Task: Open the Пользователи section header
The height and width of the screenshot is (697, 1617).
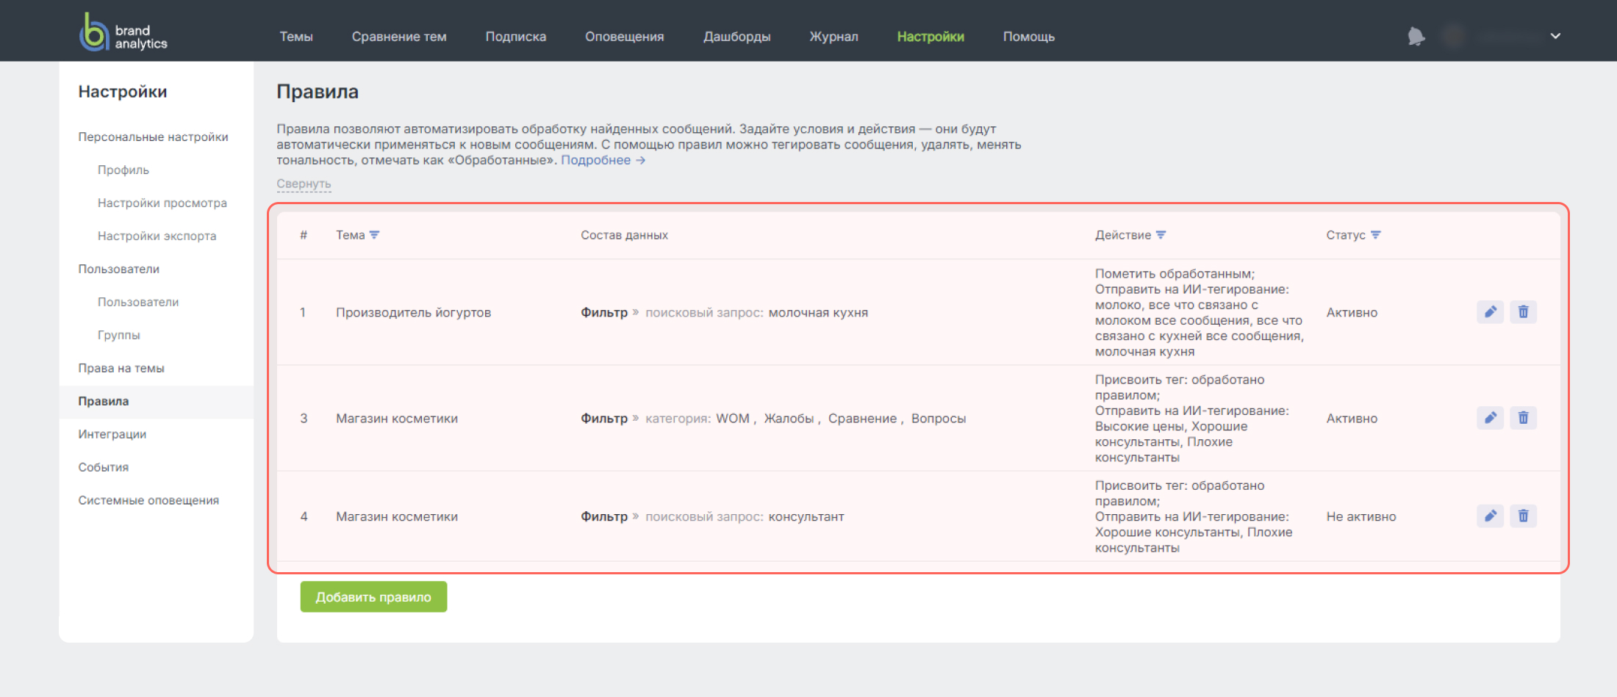Action: pyautogui.click(x=119, y=269)
